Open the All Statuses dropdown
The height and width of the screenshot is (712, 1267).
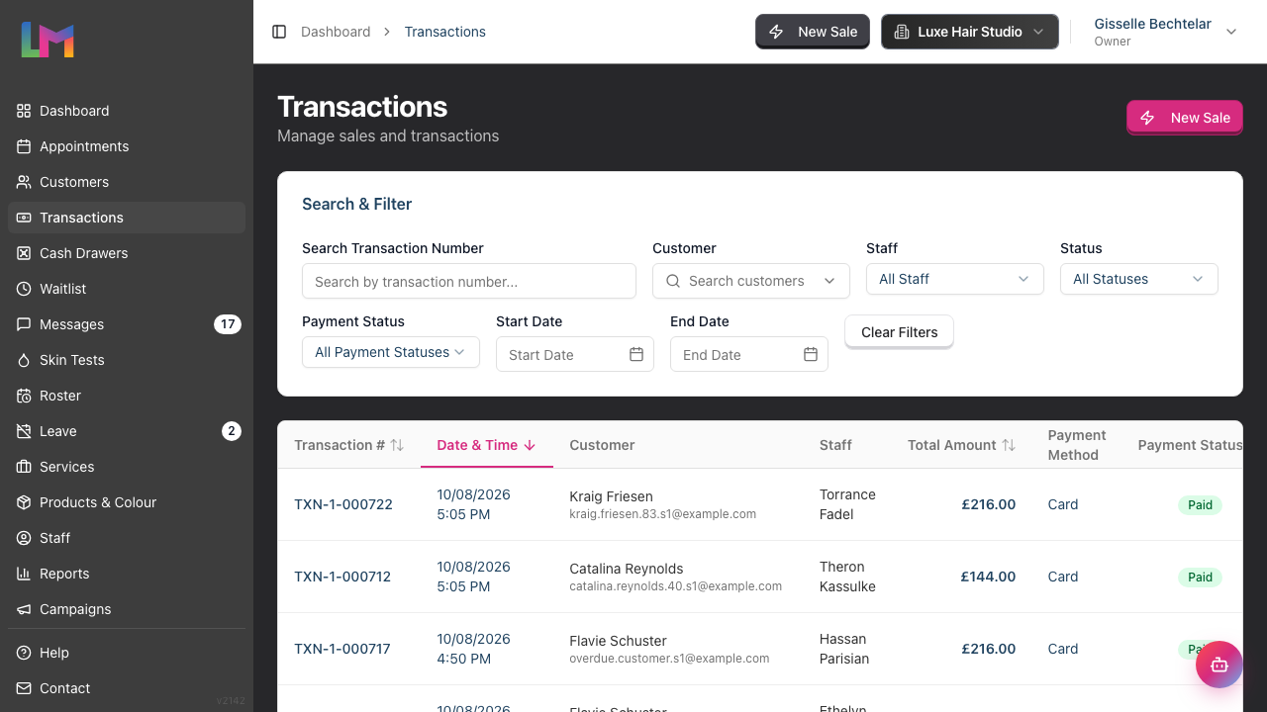click(1139, 279)
